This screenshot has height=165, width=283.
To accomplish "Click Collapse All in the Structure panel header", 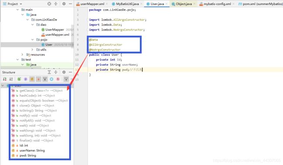I will coord(56,72).
